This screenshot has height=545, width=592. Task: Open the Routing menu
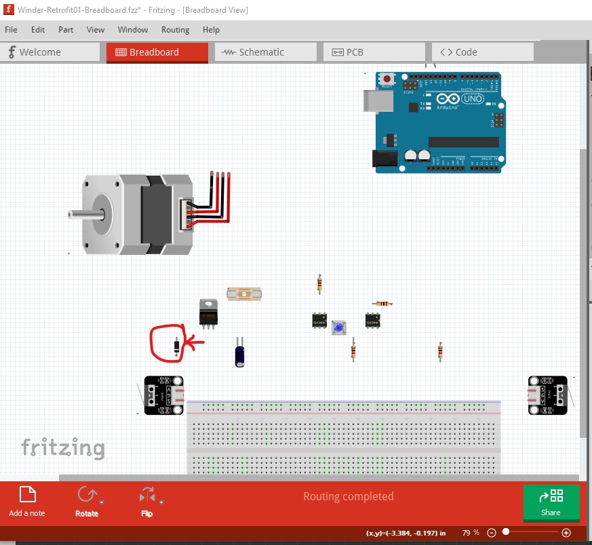(175, 29)
